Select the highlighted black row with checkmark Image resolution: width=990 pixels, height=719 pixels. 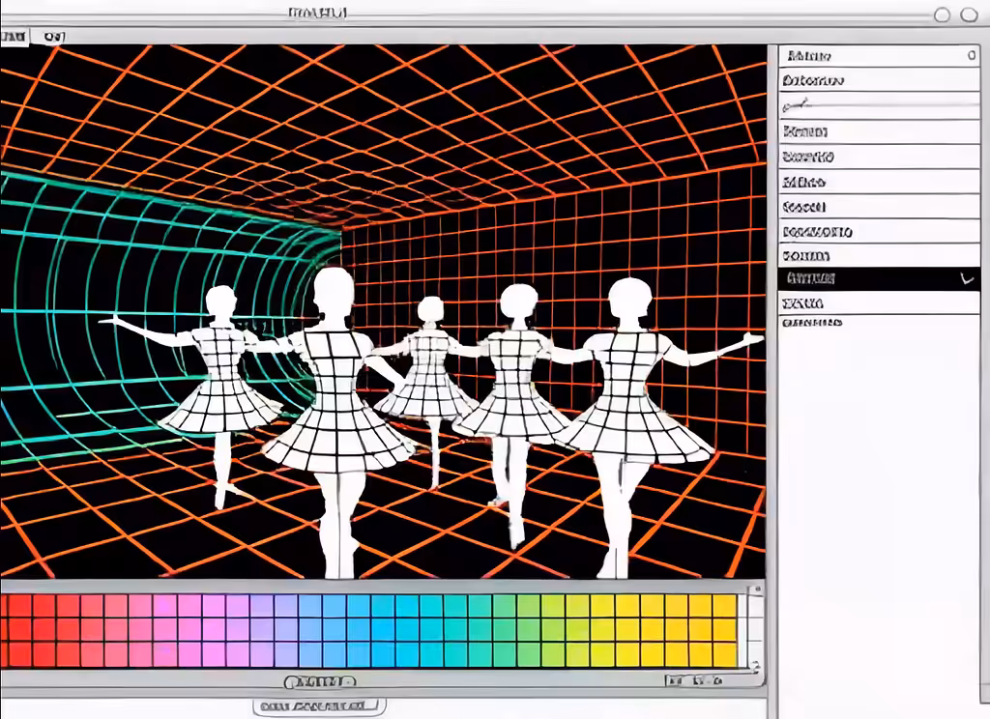(x=879, y=279)
